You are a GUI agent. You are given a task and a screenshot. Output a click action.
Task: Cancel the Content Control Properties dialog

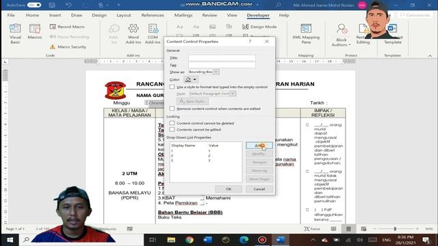coord(259,189)
